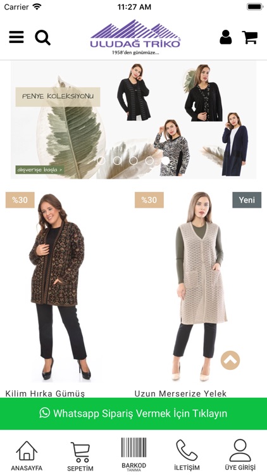The width and height of the screenshot is (267, 475).
Task: Open the Uzun Merserize Yelek product image
Action: 198,286
